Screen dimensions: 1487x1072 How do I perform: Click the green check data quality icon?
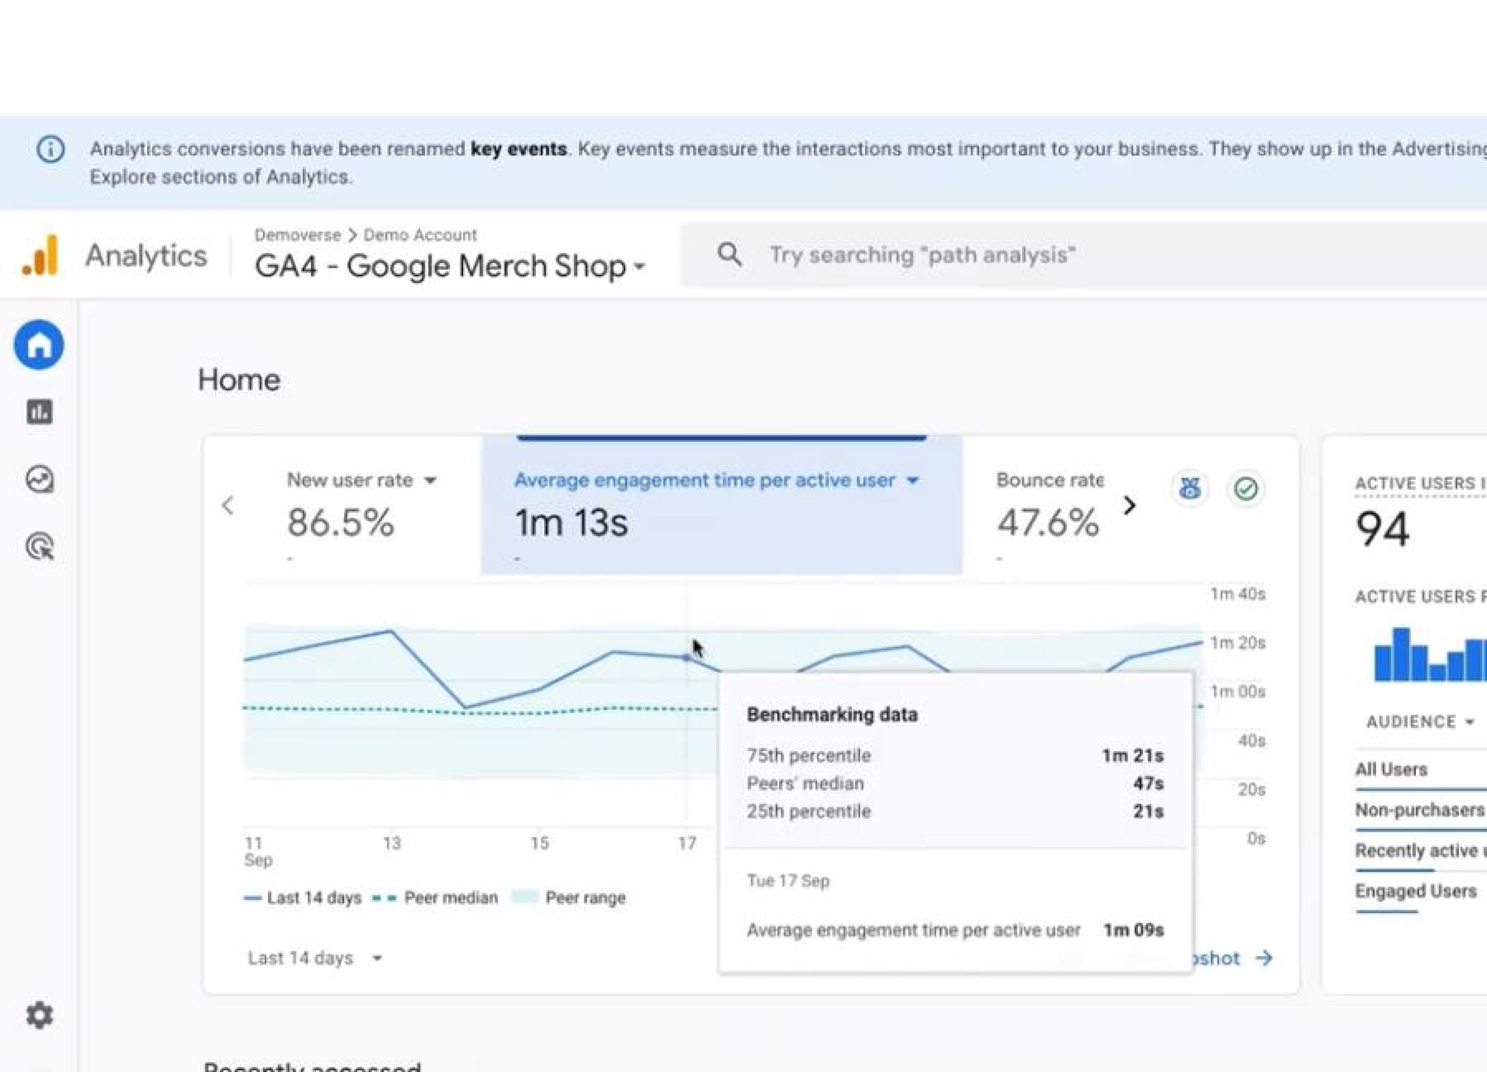[1246, 488]
